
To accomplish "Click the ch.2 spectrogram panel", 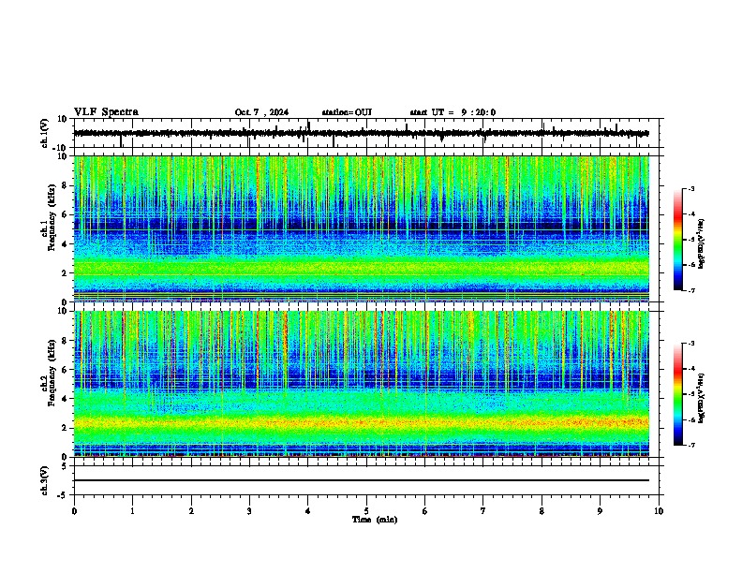I will tap(362, 384).
